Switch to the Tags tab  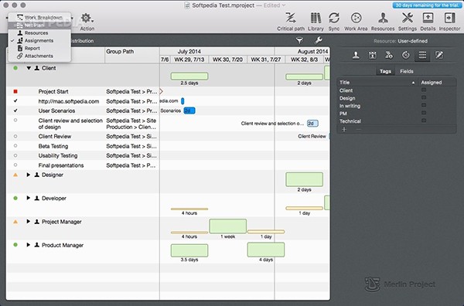point(385,71)
